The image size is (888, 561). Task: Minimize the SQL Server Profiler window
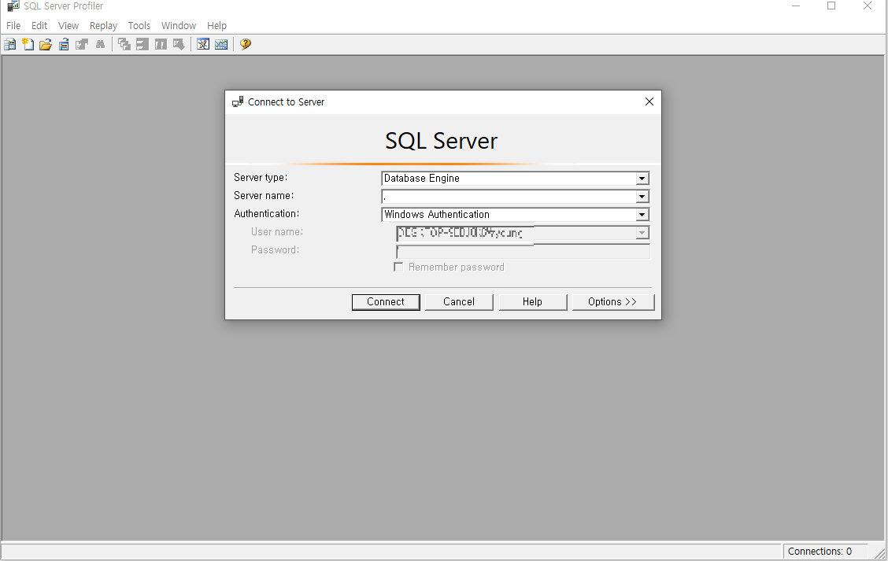[x=796, y=6]
